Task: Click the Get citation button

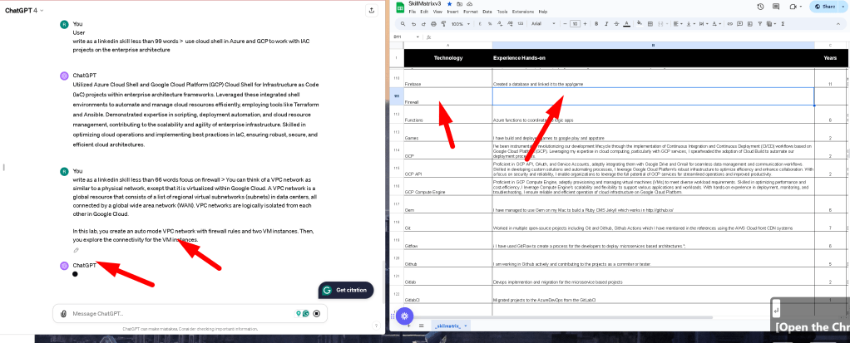Action: [346, 290]
